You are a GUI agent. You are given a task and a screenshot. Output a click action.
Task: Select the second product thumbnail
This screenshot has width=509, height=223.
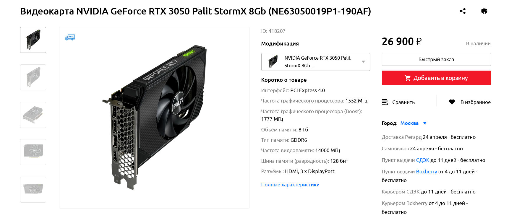point(33,77)
